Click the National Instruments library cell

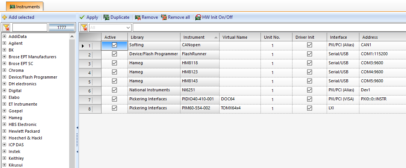coord(154,90)
